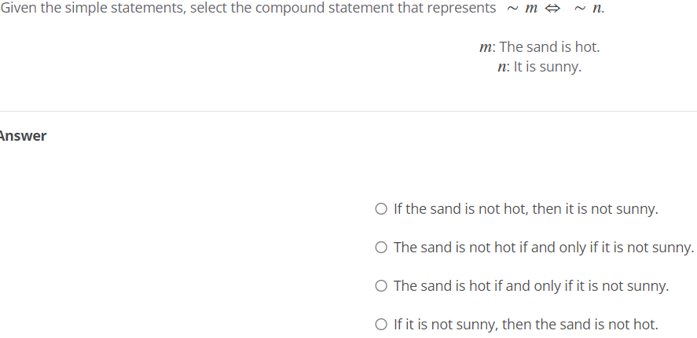Click the bold 'Answer' heading

tap(22, 136)
